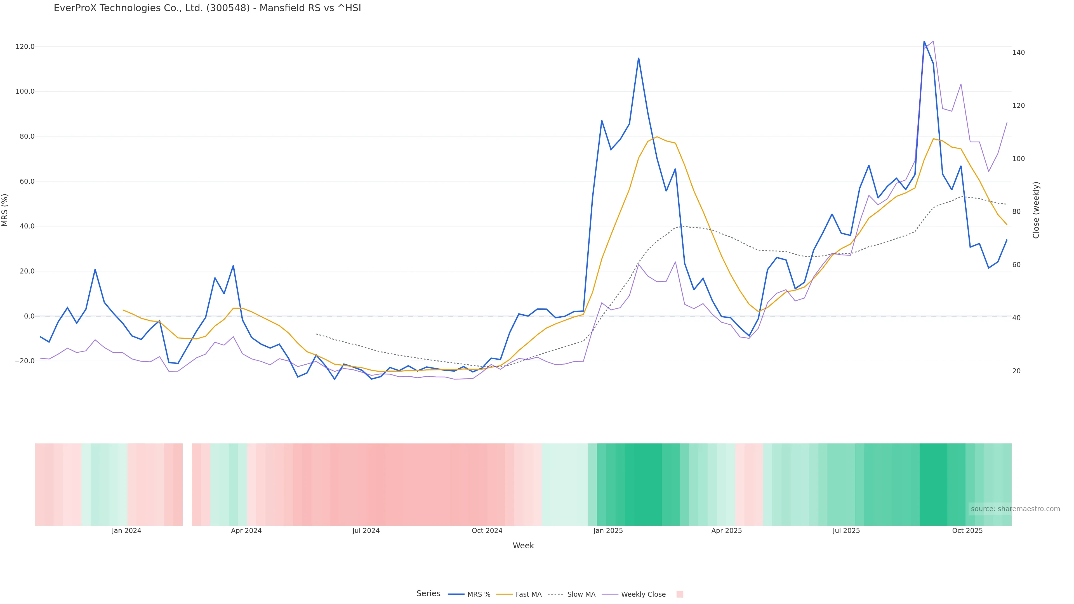Click the orange Fast MA legend line icon
Image resolution: width=1074 pixels, height=604 pixels.
(x=505, y=594)
